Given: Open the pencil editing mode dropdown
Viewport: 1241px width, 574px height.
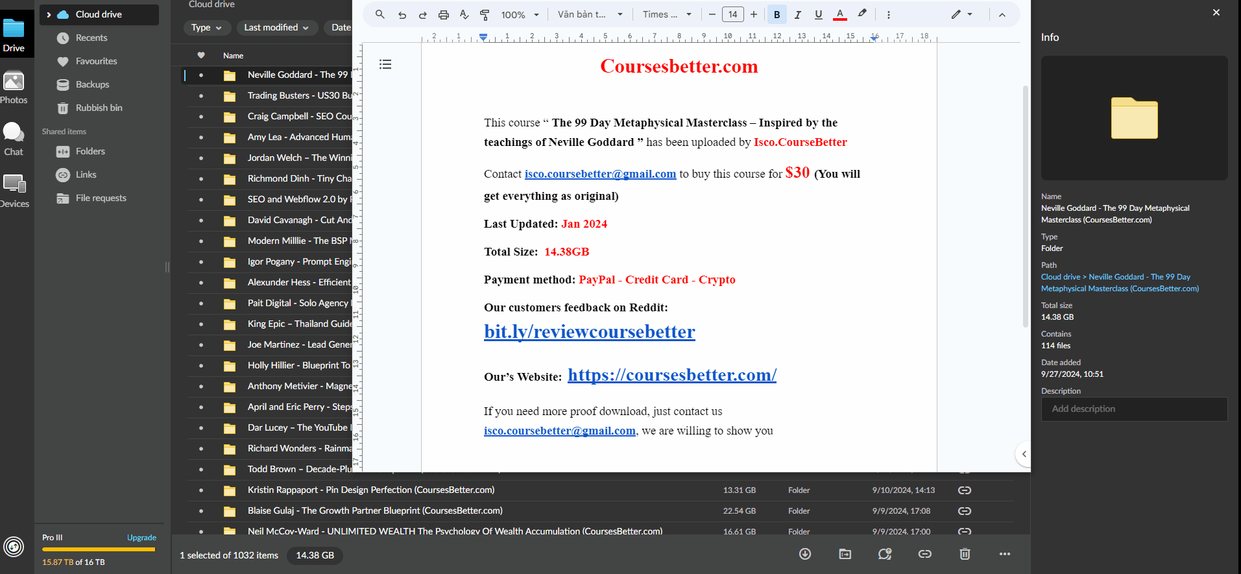Looking at the screenshot, I should [962, 14].
